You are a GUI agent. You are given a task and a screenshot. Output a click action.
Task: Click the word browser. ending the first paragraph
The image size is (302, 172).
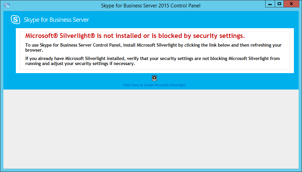tap(34, 50)
